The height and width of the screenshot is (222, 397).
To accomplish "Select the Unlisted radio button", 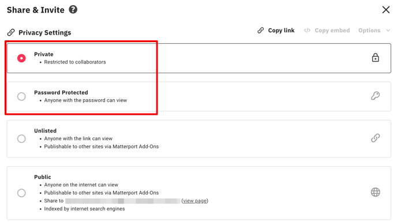I will point(21,139).
